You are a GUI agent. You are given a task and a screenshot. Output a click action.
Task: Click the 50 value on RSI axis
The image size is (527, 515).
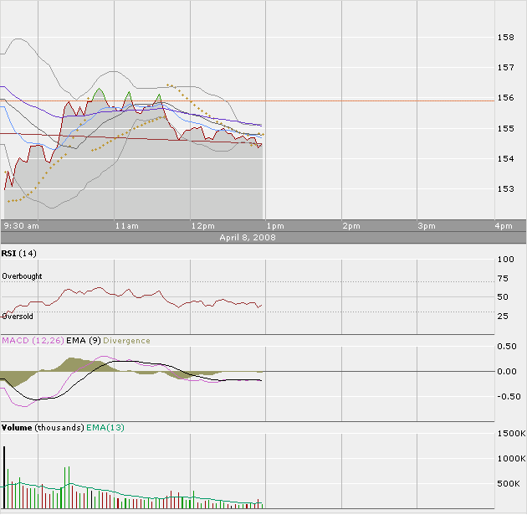click(x=503, y=297)
